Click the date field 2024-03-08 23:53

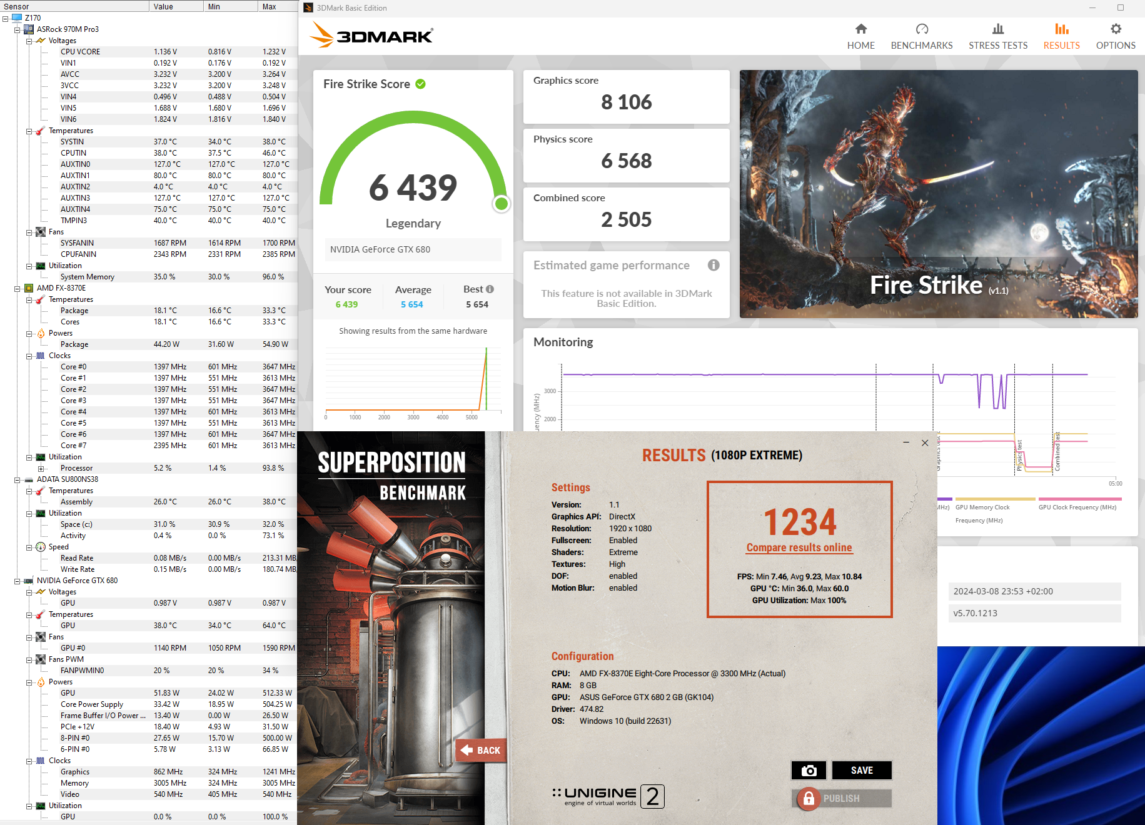point(1034,591)
